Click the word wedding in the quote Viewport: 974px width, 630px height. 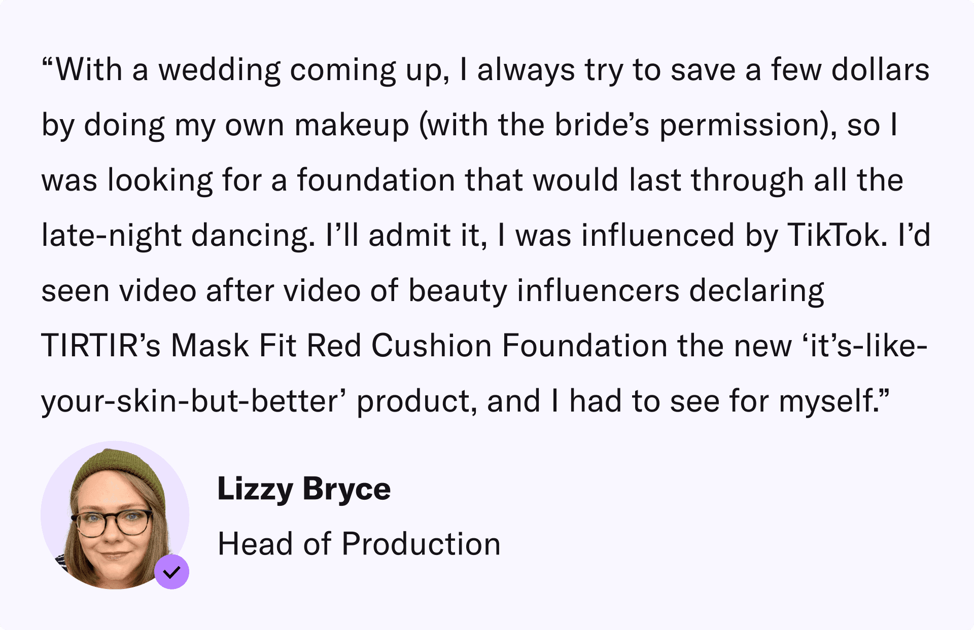219,70
